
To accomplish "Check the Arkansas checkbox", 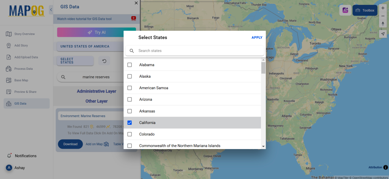I will pyautogui.click(x=130, y=111).
